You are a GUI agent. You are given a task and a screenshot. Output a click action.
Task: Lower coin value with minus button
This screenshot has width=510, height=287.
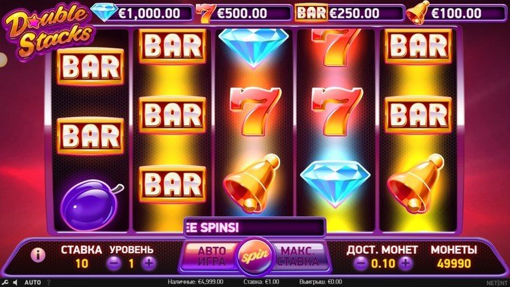click(361, 263)
